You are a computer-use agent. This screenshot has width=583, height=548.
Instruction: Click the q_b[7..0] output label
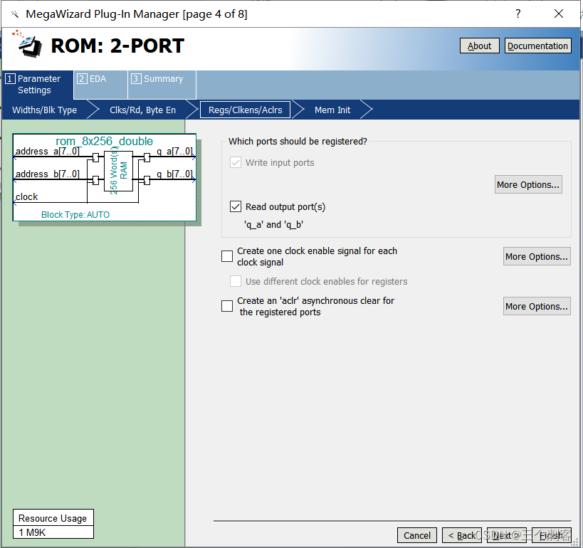coord(174,174)
